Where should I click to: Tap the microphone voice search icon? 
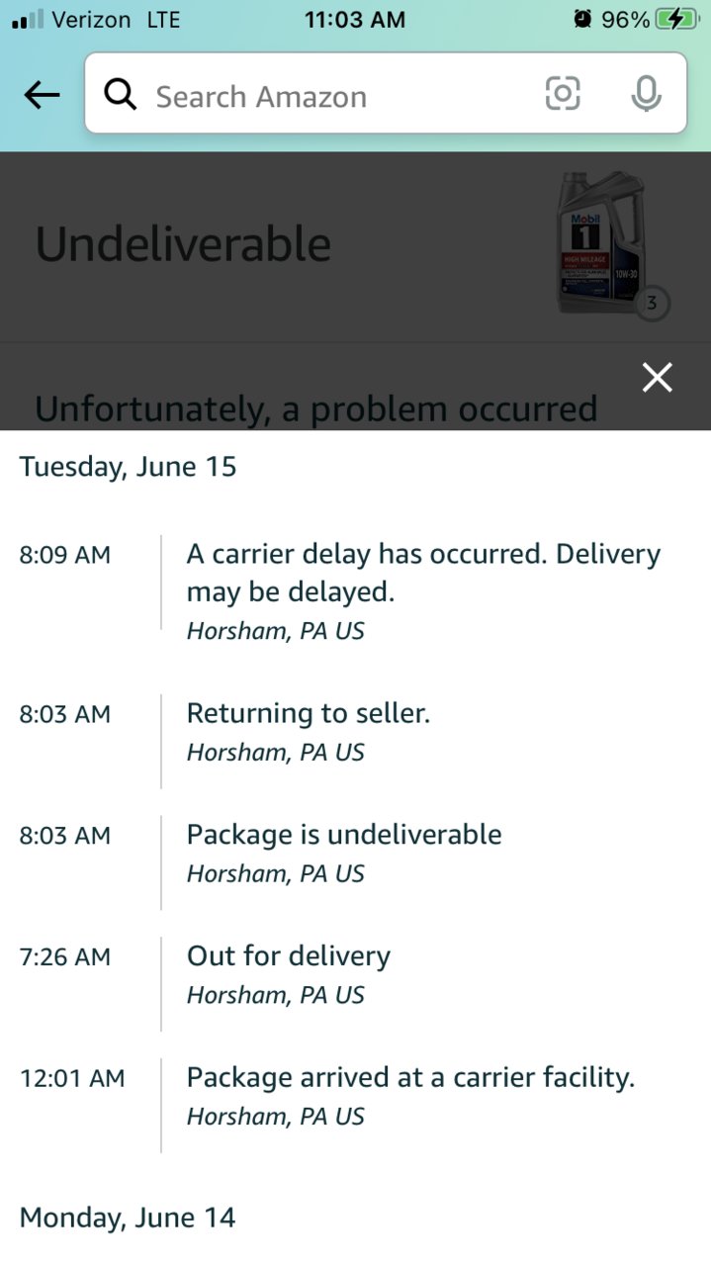pos(647,94)
